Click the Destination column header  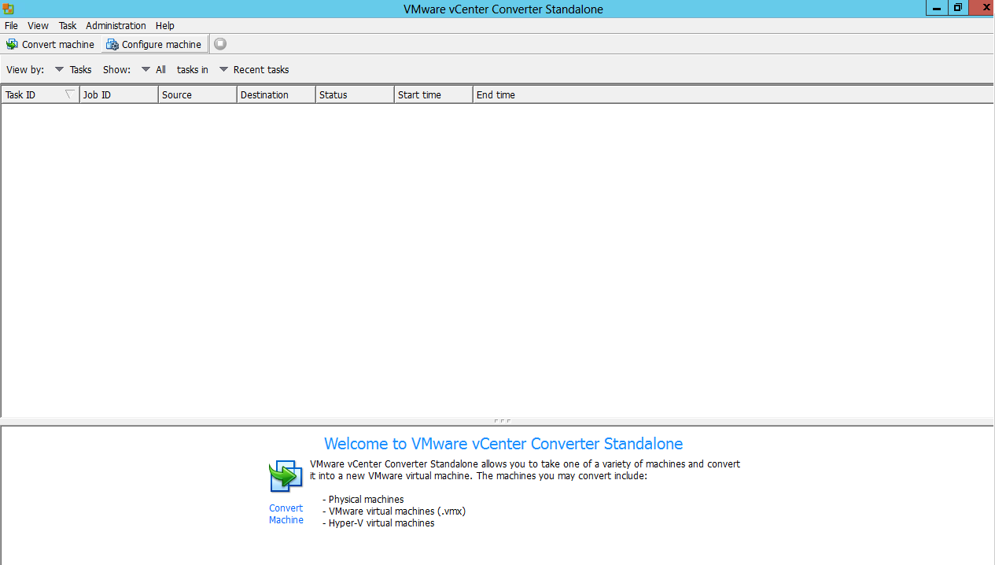pos(275,94)
